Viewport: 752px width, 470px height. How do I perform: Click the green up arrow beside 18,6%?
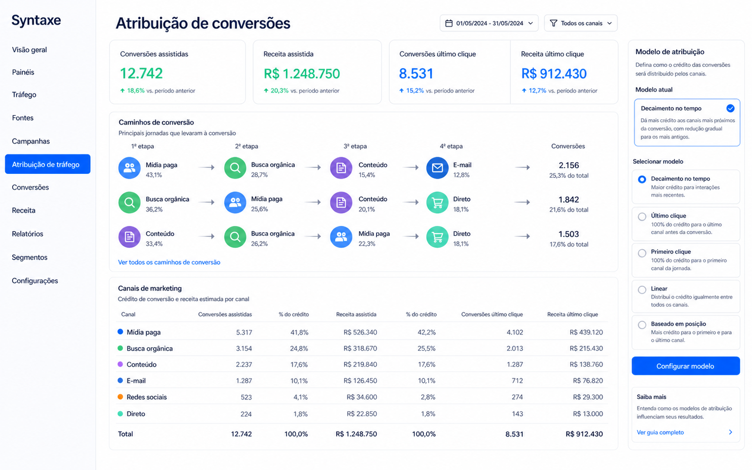(x=123, y=90)
